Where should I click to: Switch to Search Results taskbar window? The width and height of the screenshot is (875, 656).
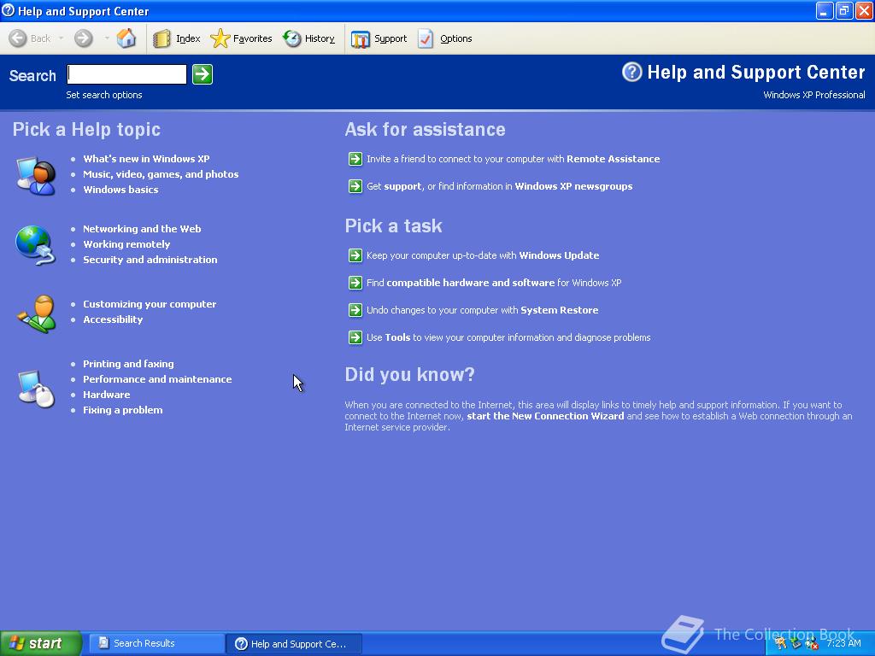156,644
